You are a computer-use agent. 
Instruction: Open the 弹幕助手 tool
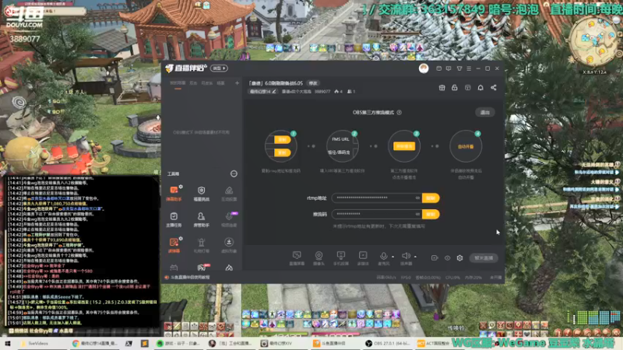[x=174, y=193]
